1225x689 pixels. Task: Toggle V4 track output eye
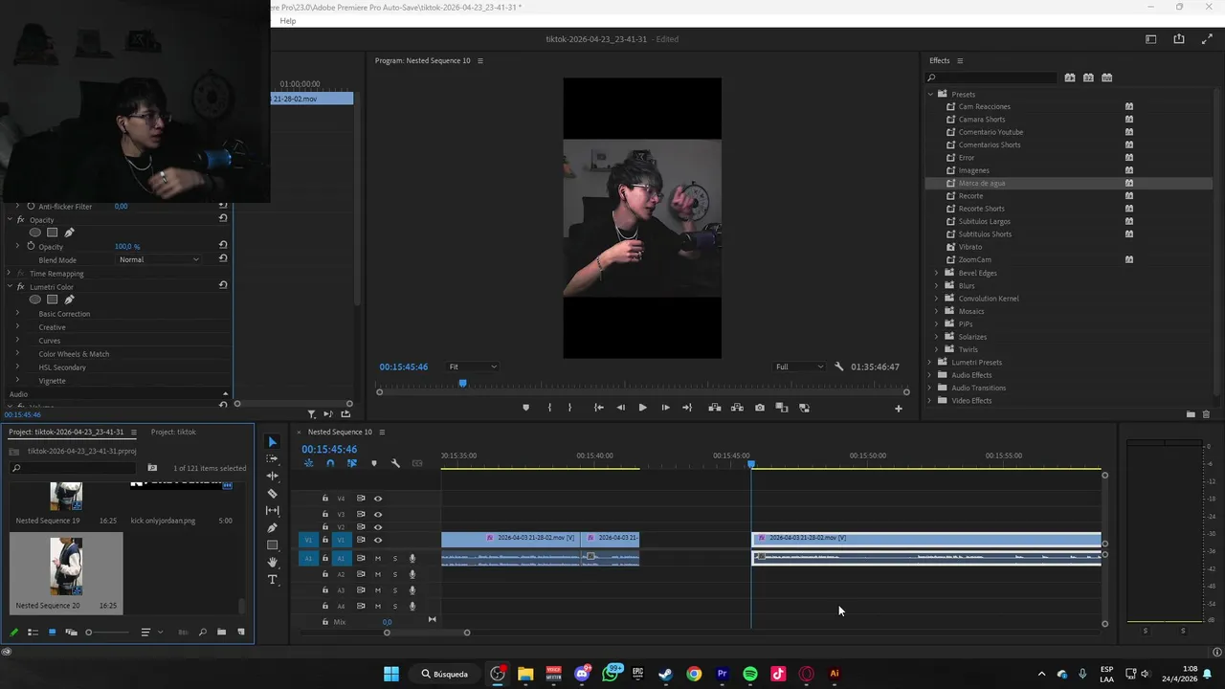click(377, 499)
